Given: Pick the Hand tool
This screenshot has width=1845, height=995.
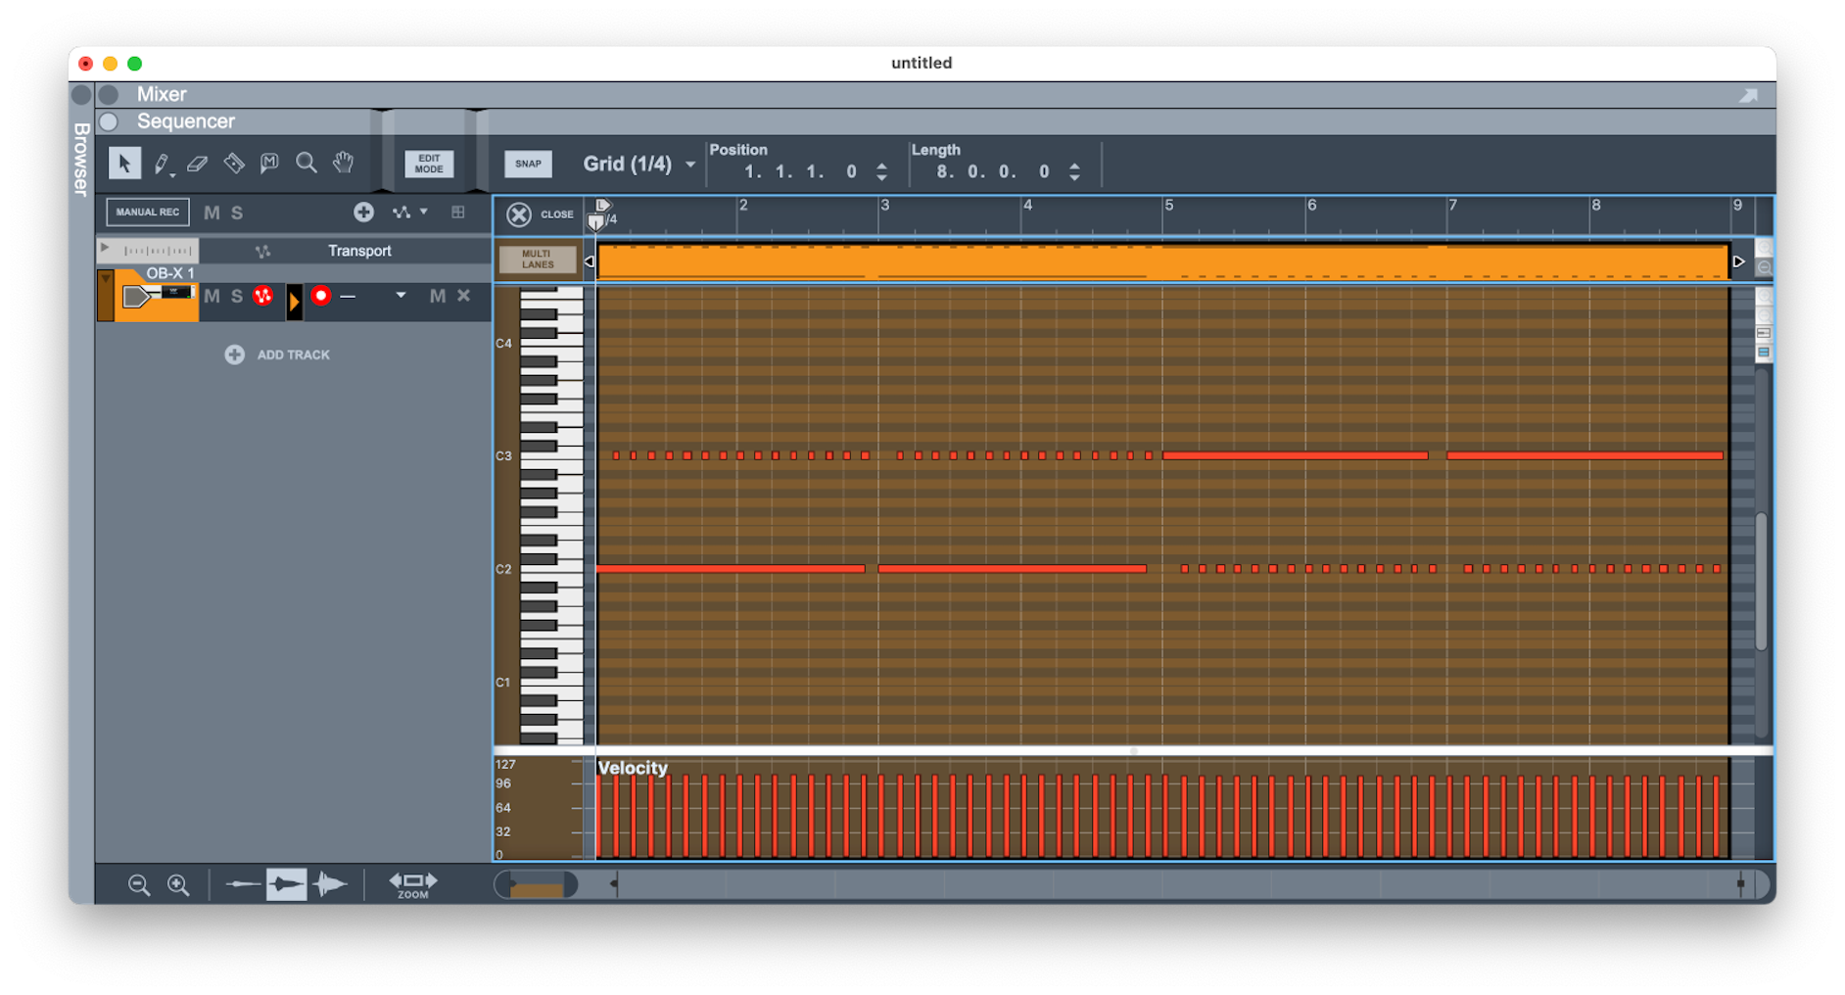Looking at the screenshot, I should (x=343, y=163).
